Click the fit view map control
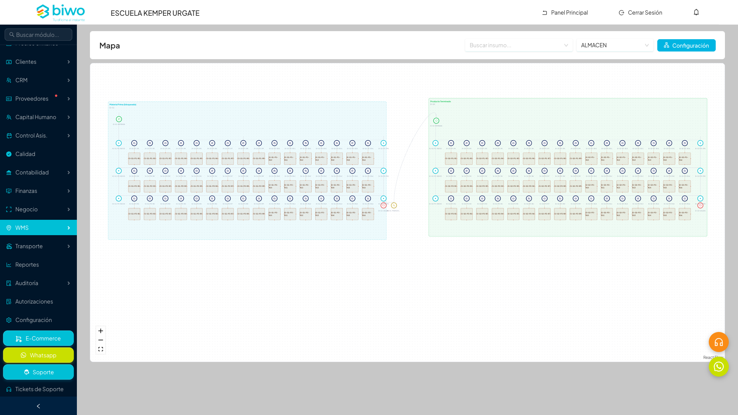Image resolution: width=738 pixels, height=415 pixels. 101,349
